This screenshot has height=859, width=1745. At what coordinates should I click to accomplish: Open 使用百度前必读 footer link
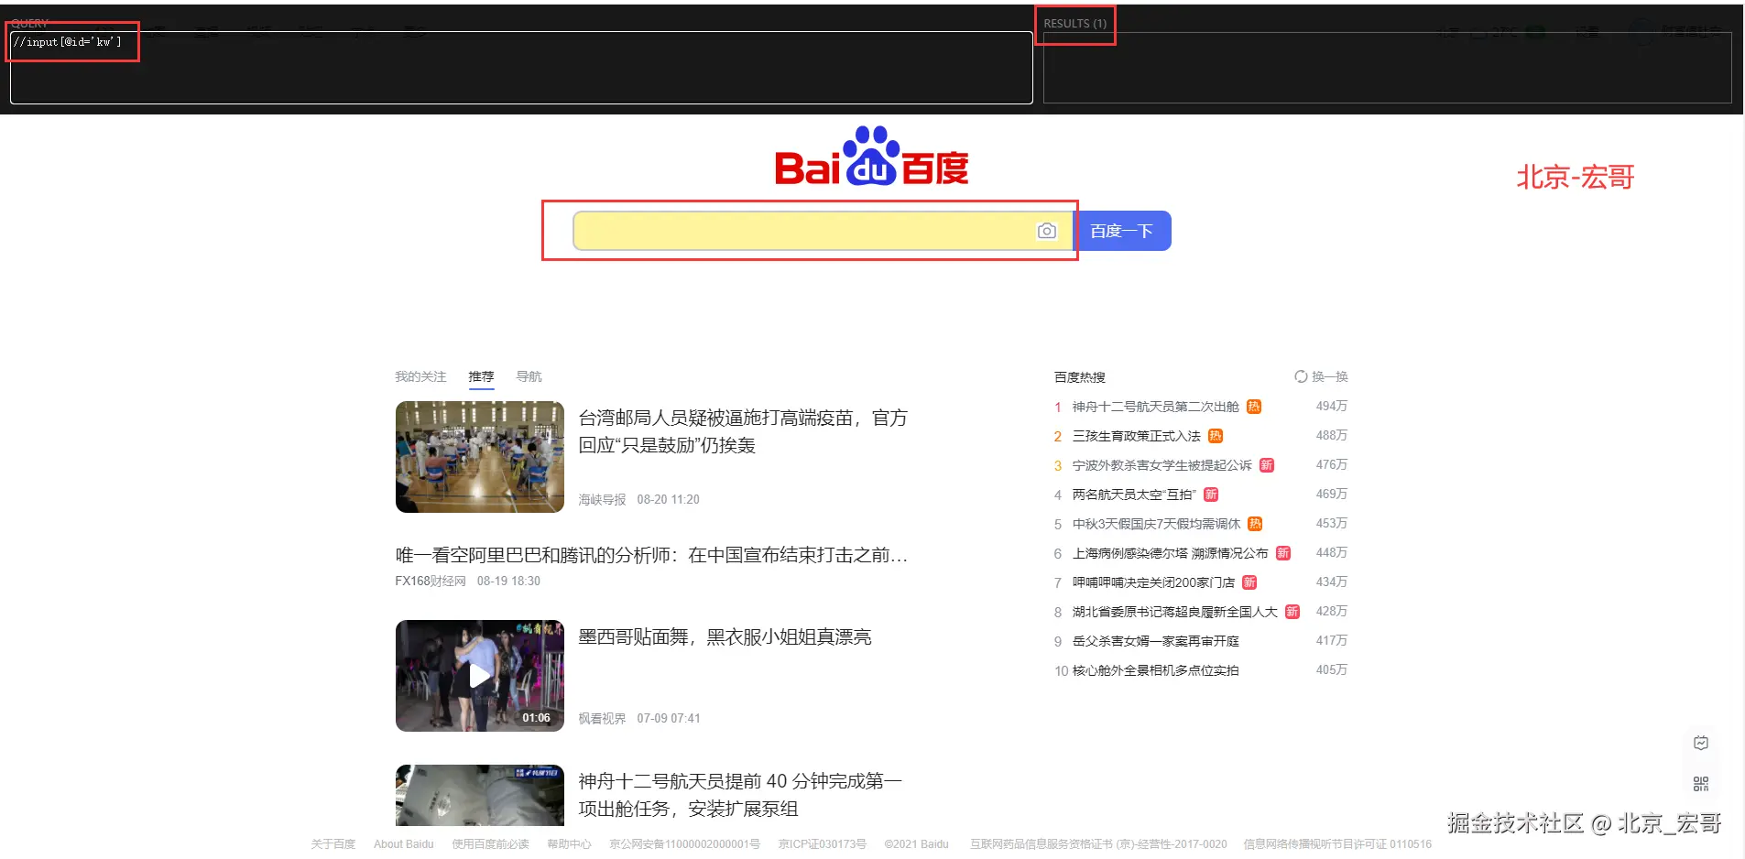490,844
